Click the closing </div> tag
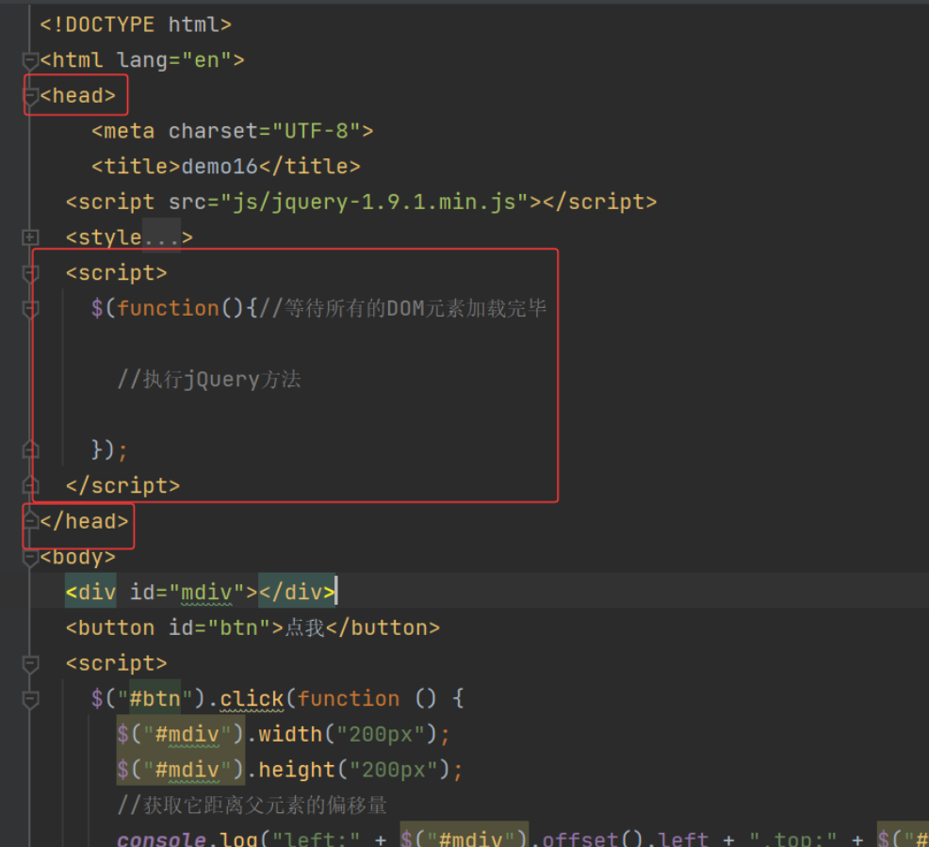The width and height of the screenshot is (929, 847). tap(297, 593)
